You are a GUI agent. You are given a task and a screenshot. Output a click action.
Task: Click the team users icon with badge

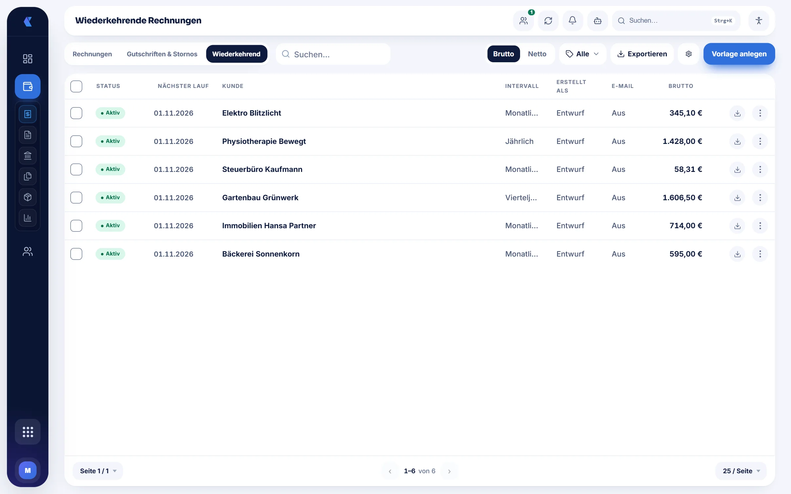523,21
